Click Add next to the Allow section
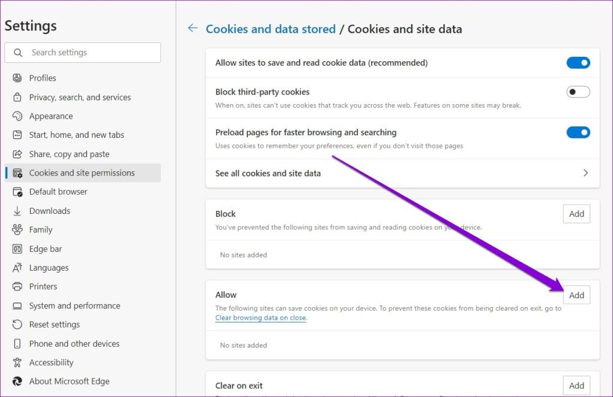 (576, 295)
